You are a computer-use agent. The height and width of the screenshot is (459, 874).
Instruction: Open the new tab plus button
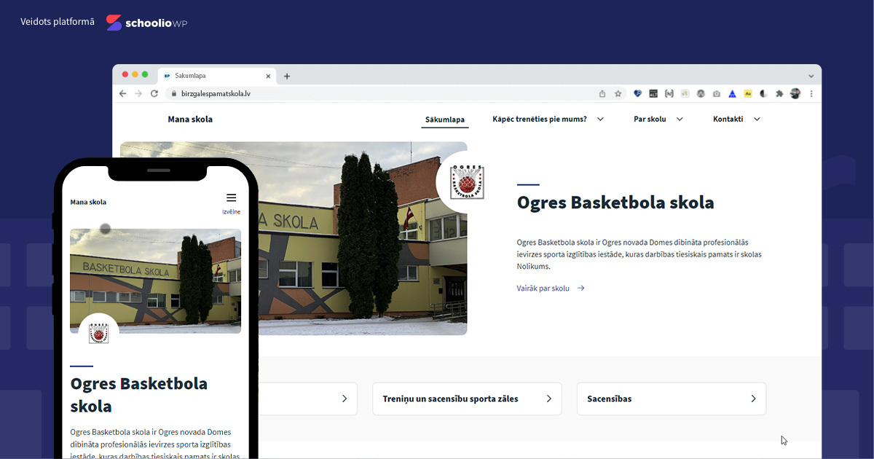(287, 76)
